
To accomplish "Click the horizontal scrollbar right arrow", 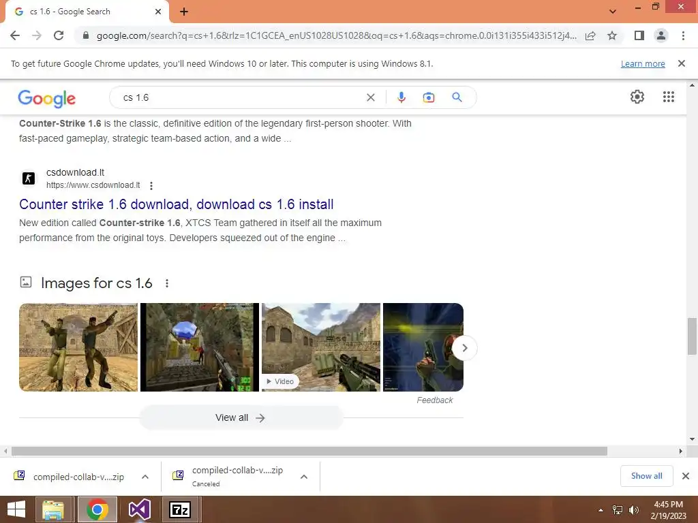I will click(680, 451).
